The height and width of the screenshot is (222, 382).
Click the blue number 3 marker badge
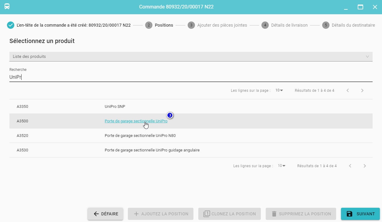(x=170, y=115)
